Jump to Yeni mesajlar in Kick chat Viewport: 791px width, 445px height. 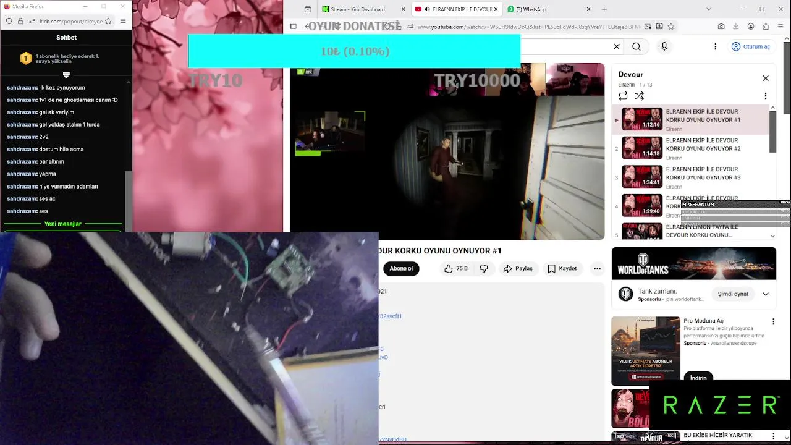pyautogui.click(x=62, y=224)
